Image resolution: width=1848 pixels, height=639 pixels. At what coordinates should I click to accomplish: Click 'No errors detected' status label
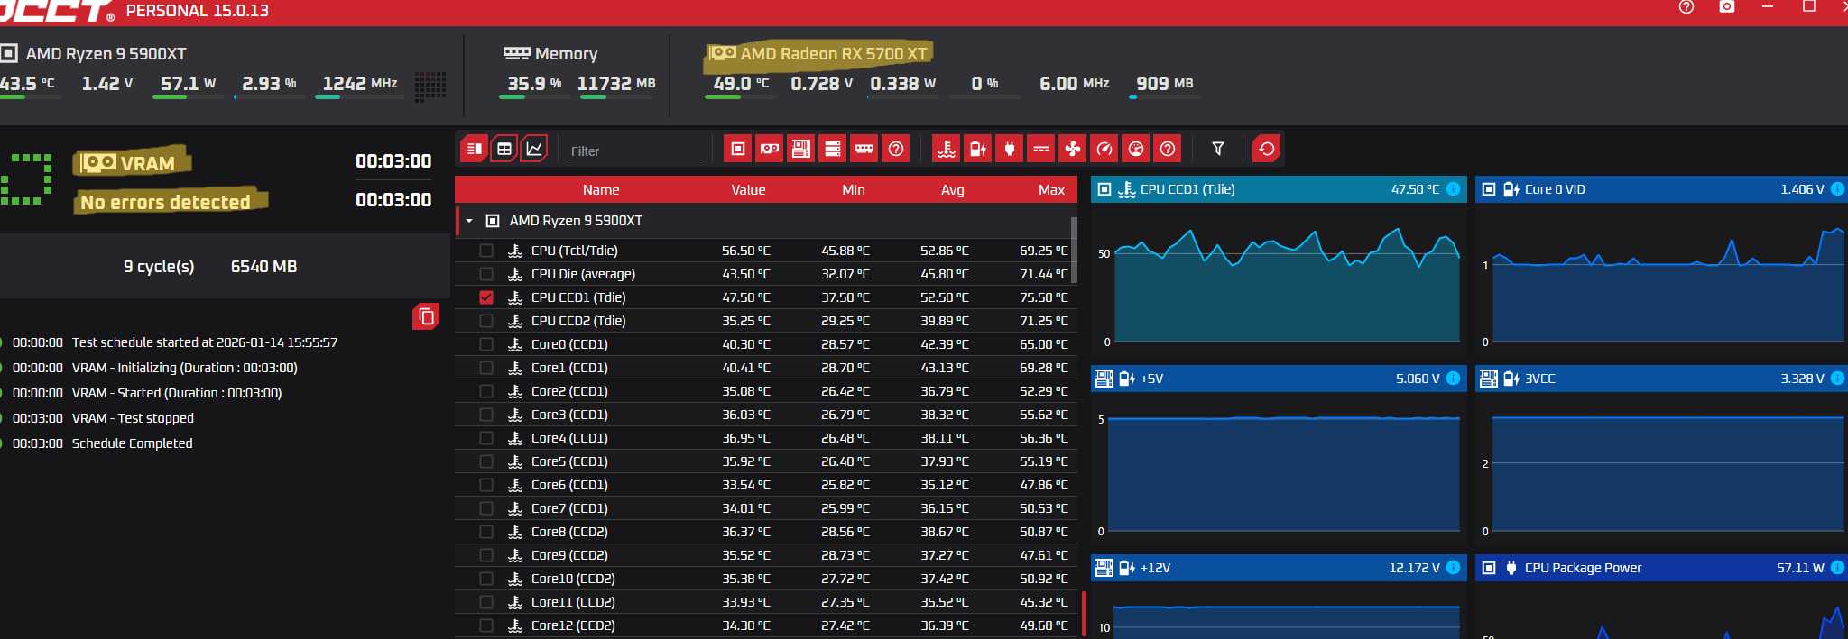click(166, 202)
